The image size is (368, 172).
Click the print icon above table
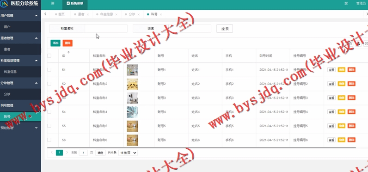click(x=366, y=43)
